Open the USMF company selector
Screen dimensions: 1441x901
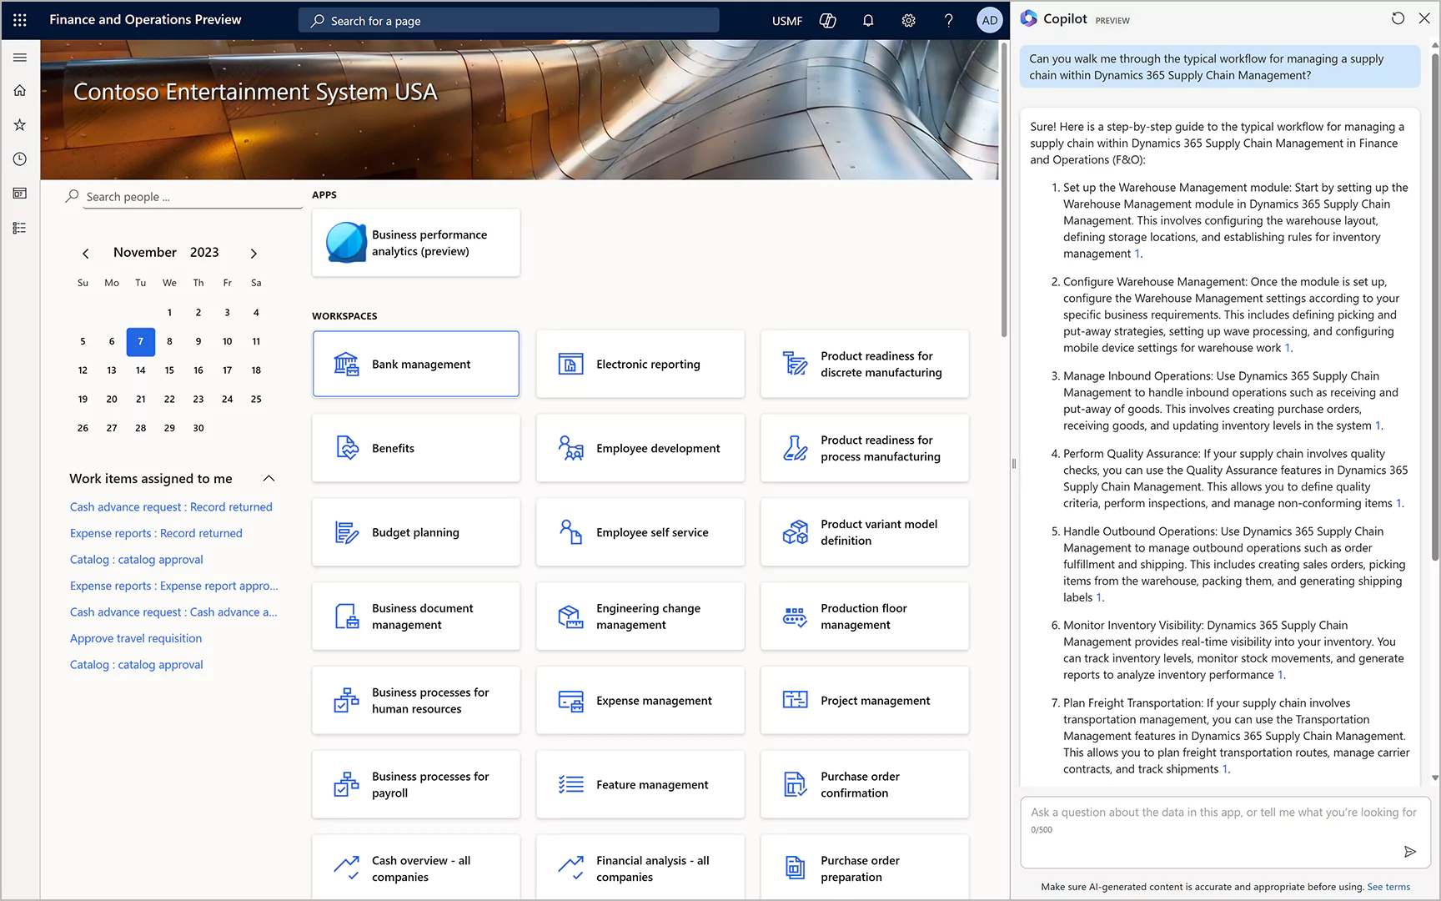(x=786, y=20)
